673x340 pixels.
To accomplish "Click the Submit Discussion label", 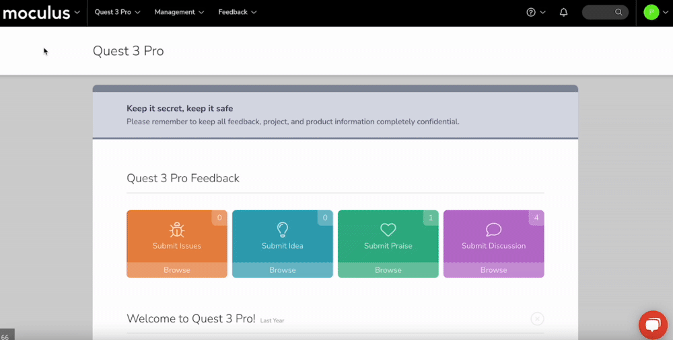I will point(493,246).
